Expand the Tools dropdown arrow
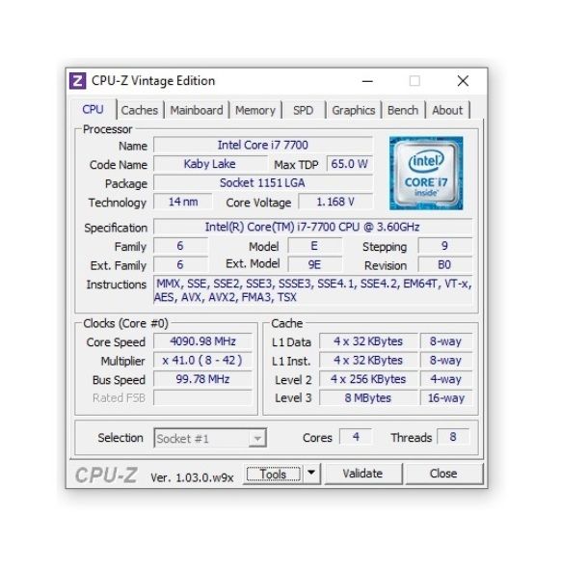 311,475
